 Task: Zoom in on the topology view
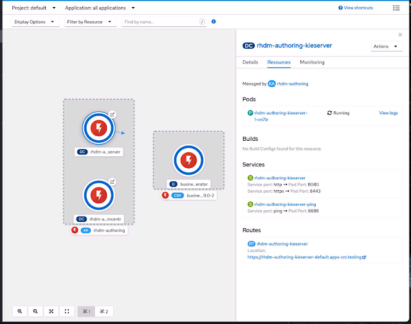[20, 311]
